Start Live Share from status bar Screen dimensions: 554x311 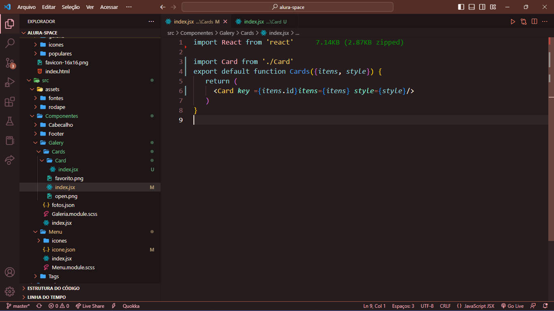90,306
